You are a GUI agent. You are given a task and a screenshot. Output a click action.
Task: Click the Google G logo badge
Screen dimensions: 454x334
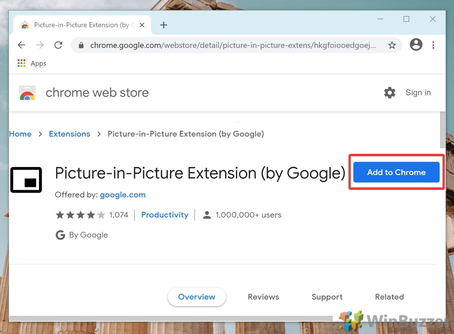[x=60, y=235]
